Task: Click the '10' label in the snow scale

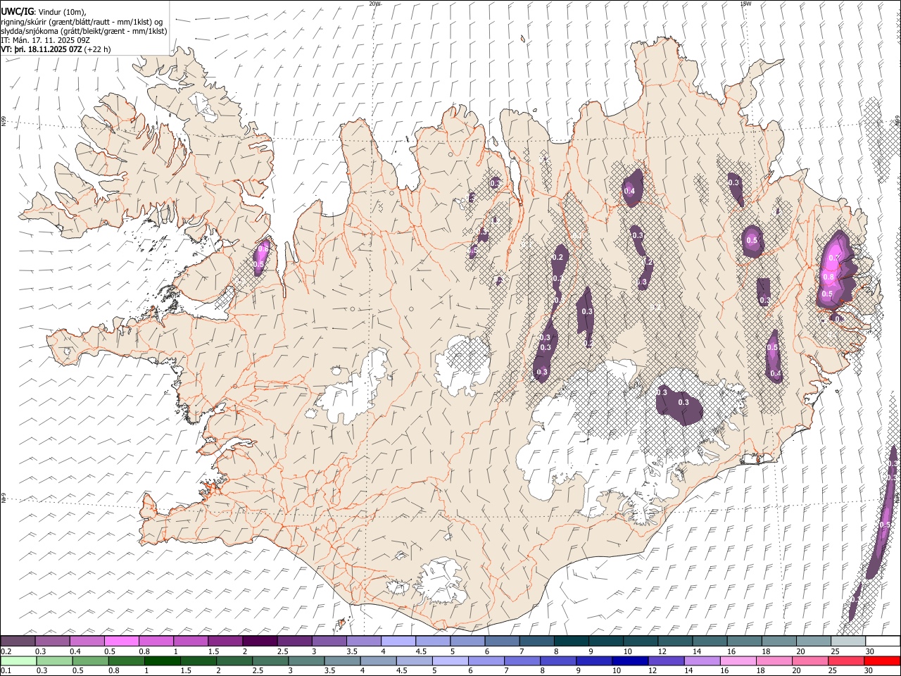Action: coord(626,651)
